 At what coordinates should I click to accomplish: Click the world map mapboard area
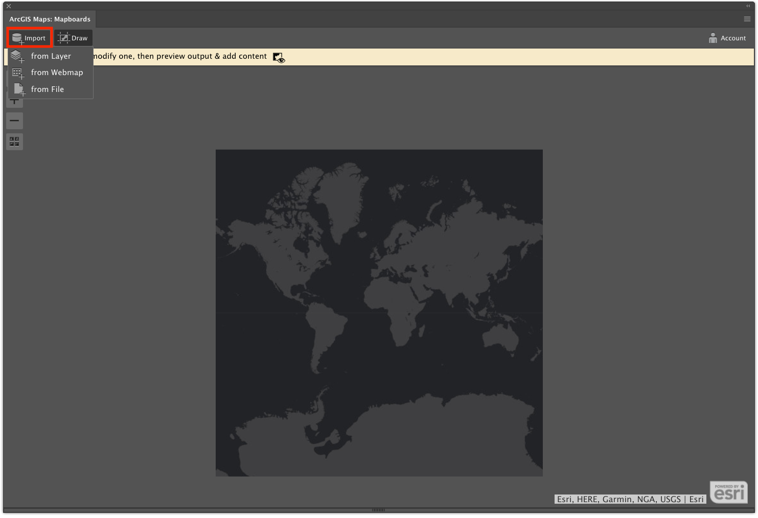379,313
